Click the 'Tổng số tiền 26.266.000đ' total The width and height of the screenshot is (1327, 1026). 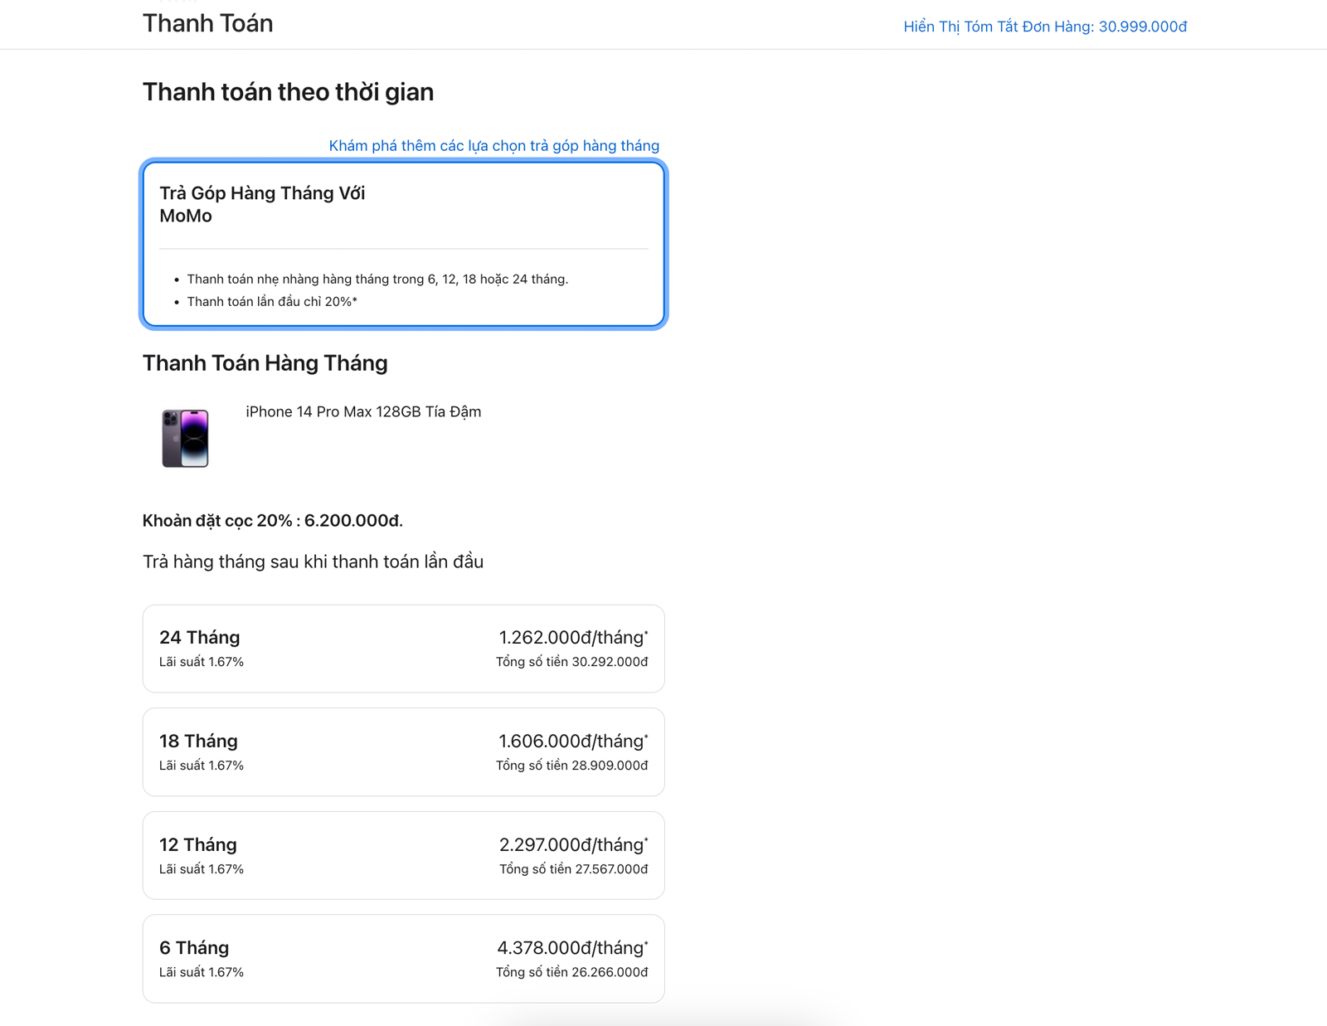point(572,972)
